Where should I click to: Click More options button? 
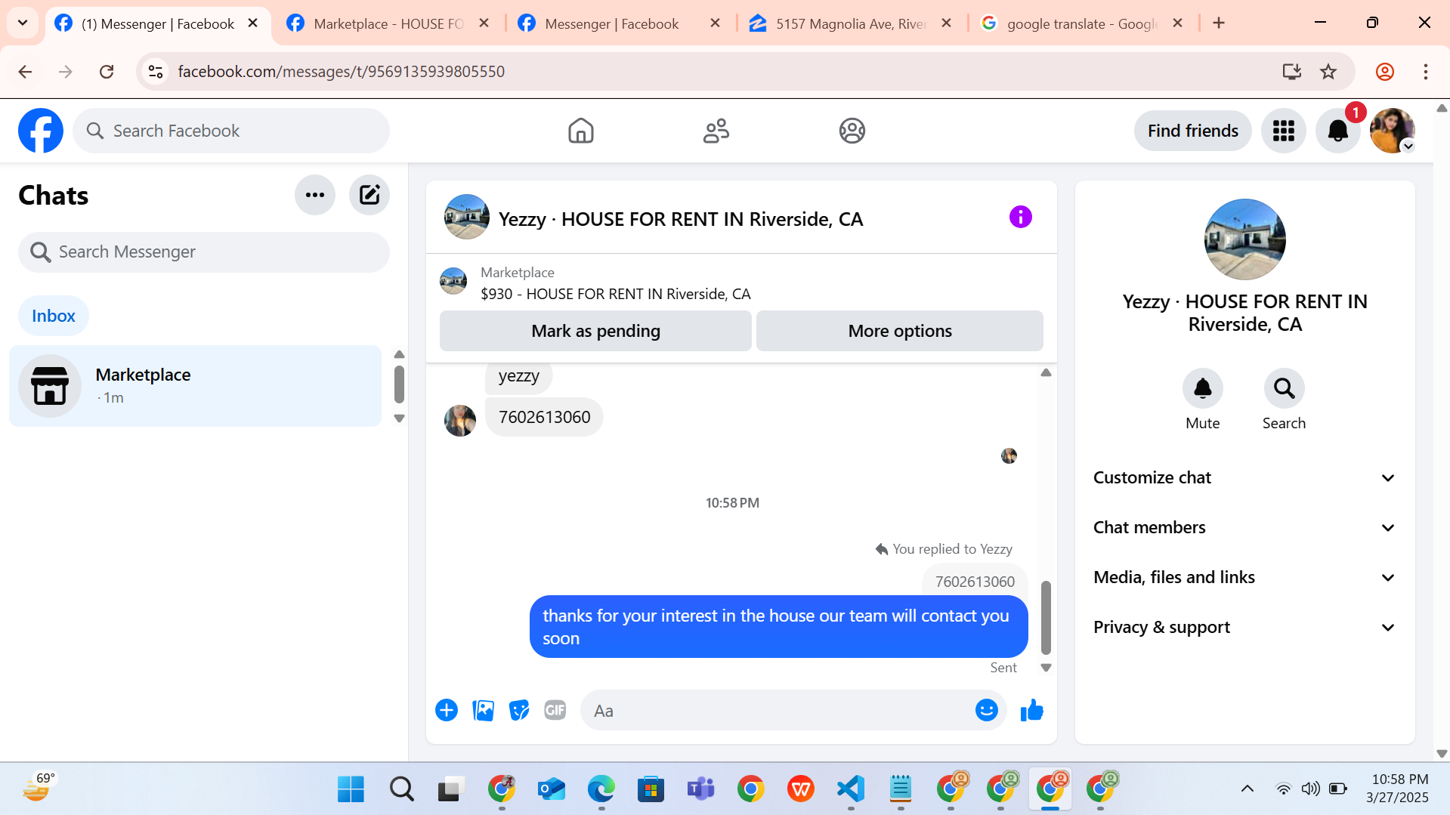[900, 331]
